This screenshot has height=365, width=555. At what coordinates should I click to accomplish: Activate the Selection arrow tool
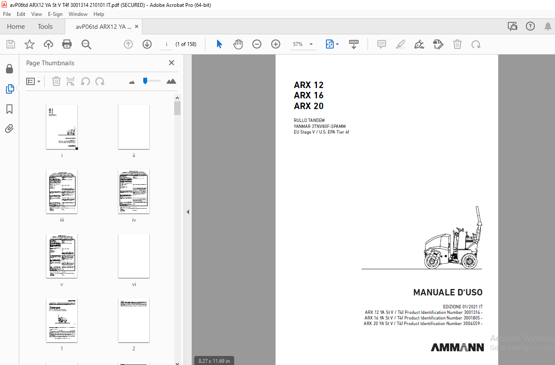219,44
